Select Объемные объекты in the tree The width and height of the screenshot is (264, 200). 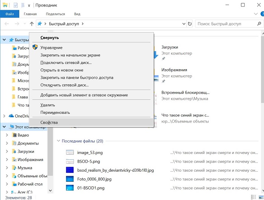pos(32,176)
